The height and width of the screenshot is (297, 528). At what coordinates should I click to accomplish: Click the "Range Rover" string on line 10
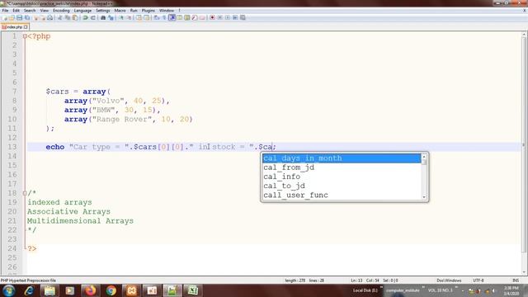pyautogui.click(x=122, y=119)
